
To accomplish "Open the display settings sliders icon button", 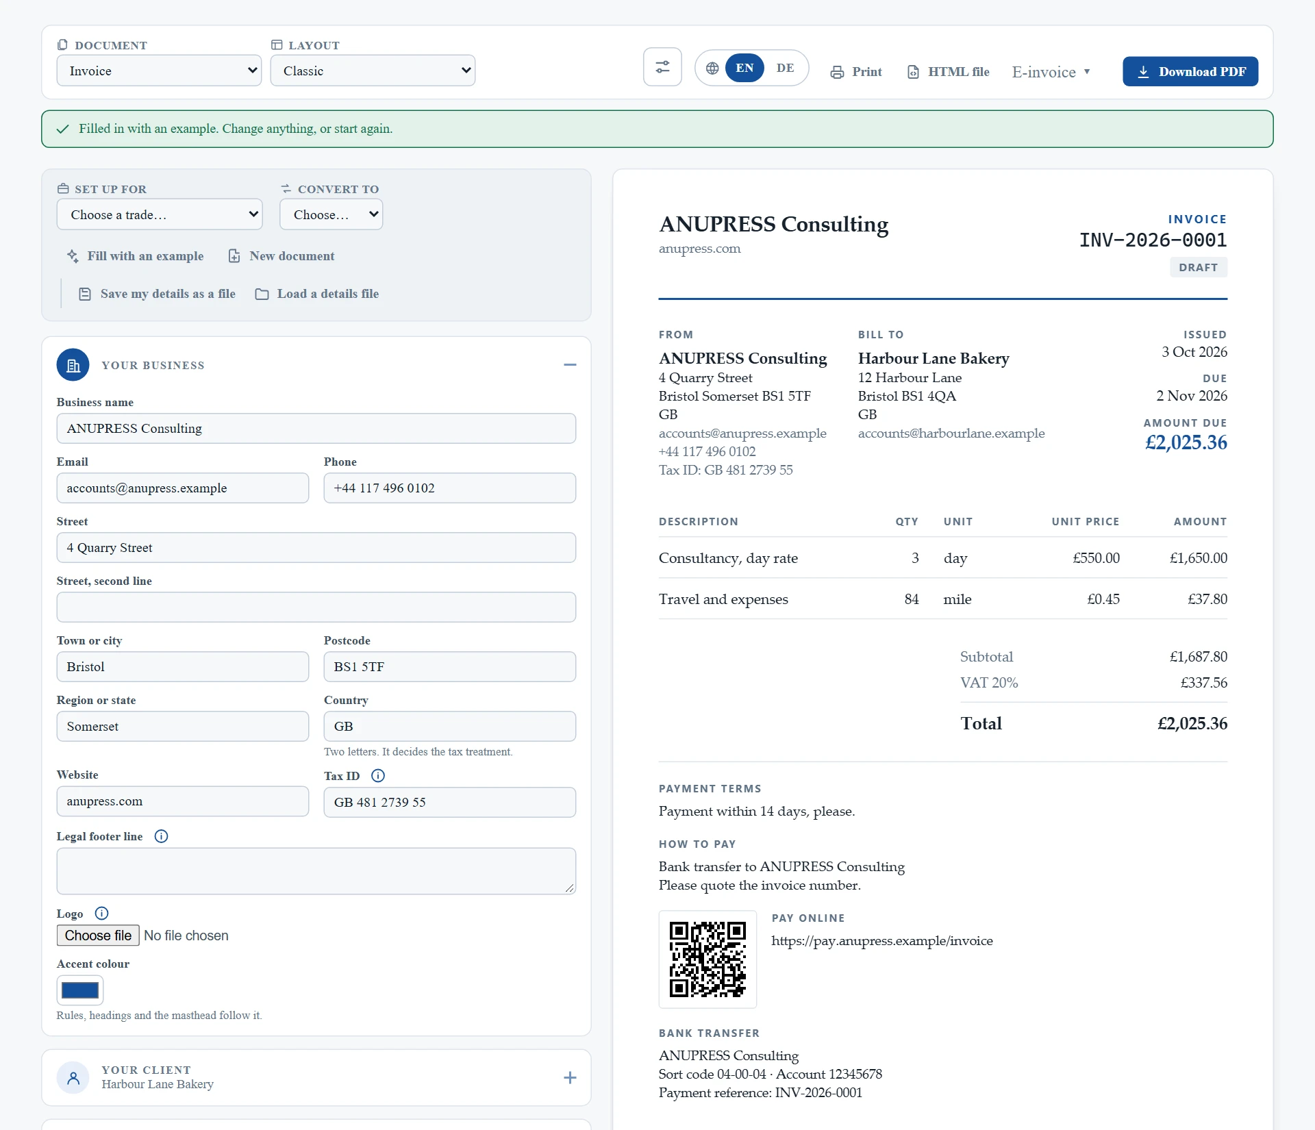I will (x=662, y=67).
